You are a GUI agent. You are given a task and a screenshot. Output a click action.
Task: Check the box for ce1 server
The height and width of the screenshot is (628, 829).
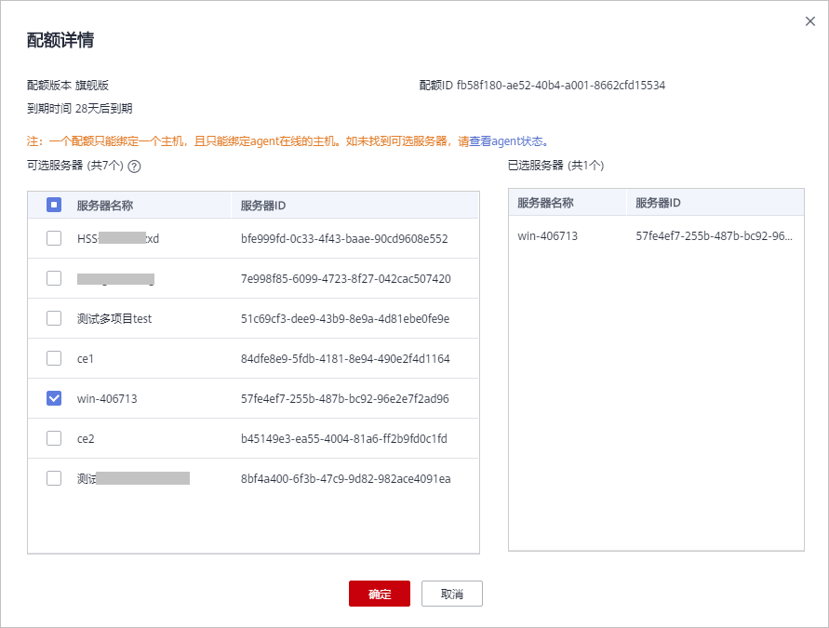coord(54,358)
